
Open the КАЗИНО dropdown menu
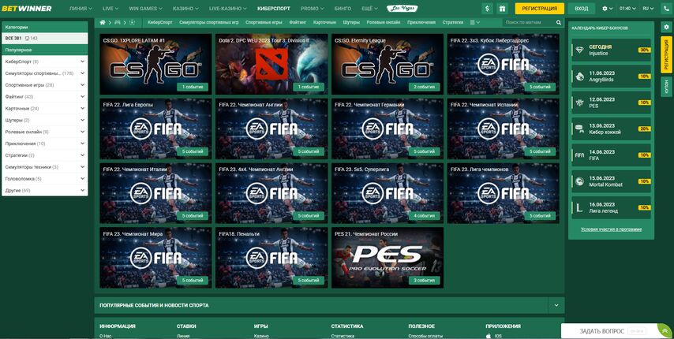(x=185, y=9)
